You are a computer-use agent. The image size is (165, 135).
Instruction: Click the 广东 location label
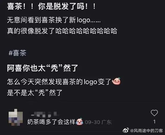tap(107, 122)
